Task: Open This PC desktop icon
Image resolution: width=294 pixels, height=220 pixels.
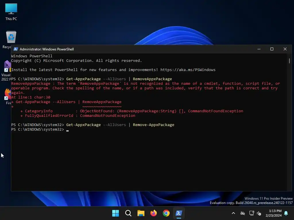Action: (x=11, y=12)
